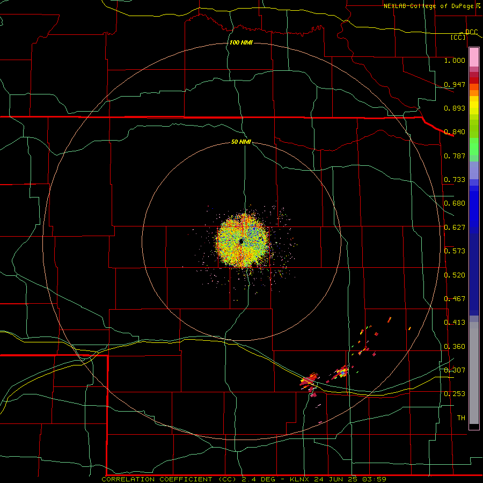The width and height of the screenshot is (483, 483).
Task: Click the 100 NMI range ring label
Action: click(241, 42)
